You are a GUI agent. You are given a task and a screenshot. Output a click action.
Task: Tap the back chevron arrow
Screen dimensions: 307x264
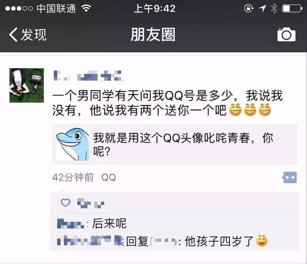[x=13, y=35]
